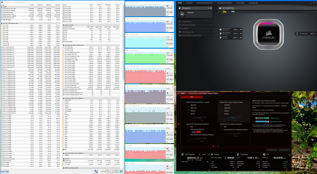Open the iCUE Profiles hamburger menu
The width and height of the screenshot is (317, 174).
pos(211,8)
